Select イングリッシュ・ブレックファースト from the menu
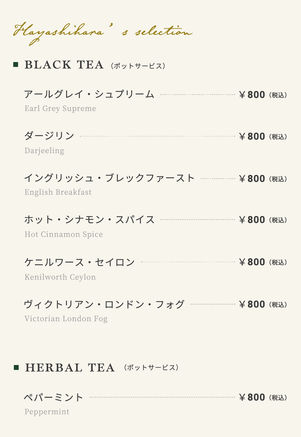 [x=109, y=178]
